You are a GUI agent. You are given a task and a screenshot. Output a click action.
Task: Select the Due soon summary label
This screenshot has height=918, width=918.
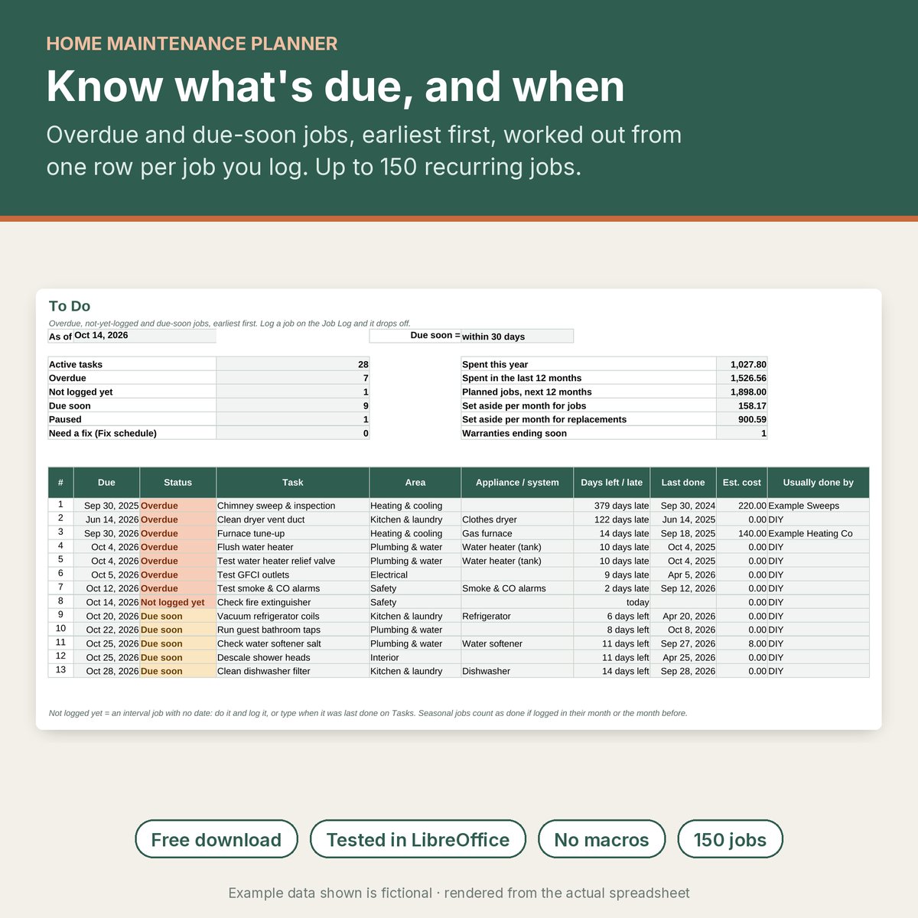pos(132,405)
